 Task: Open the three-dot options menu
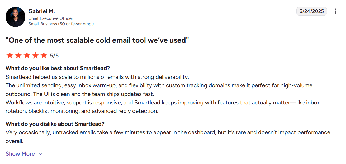pyautogui.click(x=336, y=11)
